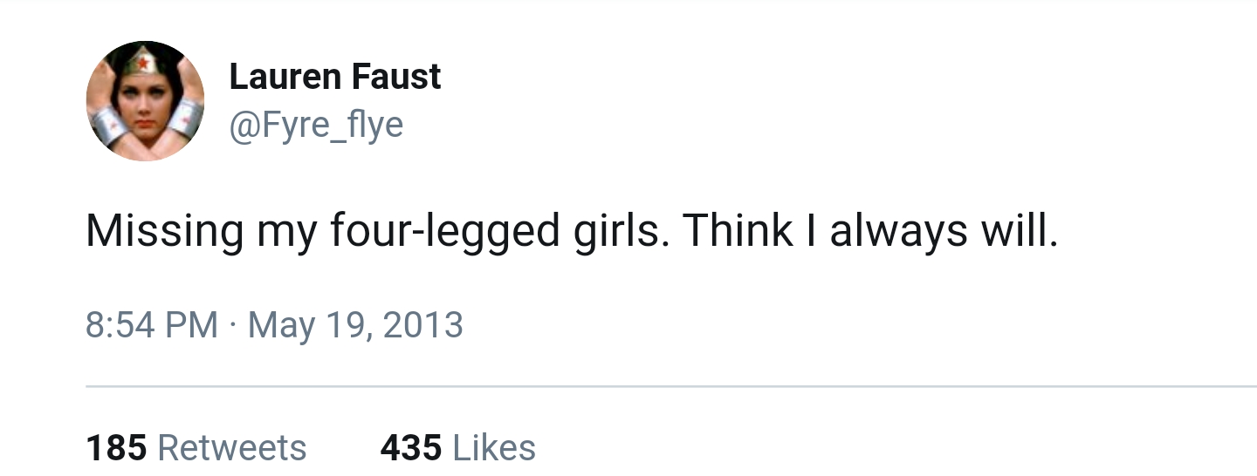Open the 8:54 PM timestamp

(151, 325)
